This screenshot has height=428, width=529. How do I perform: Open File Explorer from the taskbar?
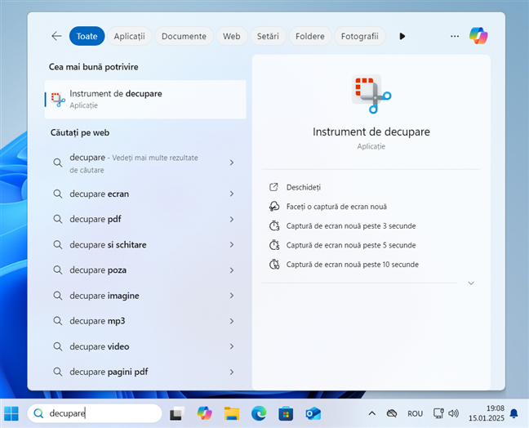231,413
